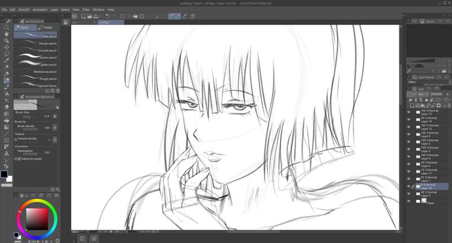Toggle the highlighted Snap to ruler icon
Screen dimensions: 452x243
click(171, 16)
